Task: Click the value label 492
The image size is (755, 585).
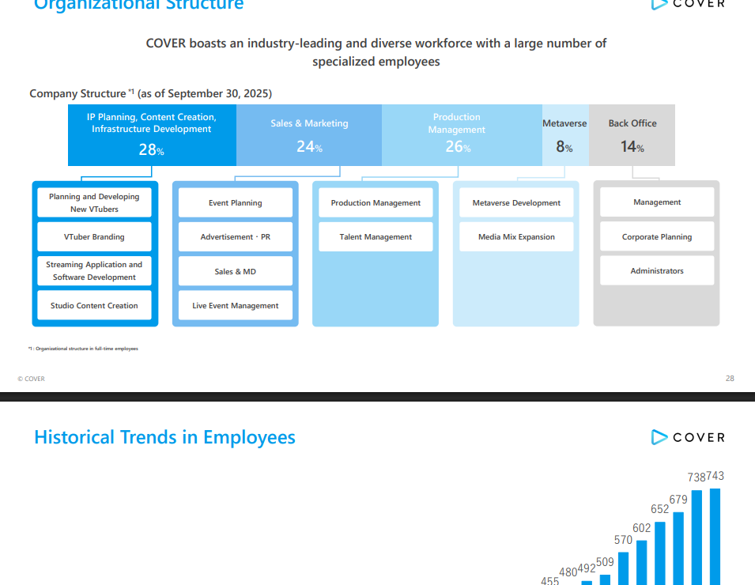Action: pyautogui.click(x=587, y=568)
